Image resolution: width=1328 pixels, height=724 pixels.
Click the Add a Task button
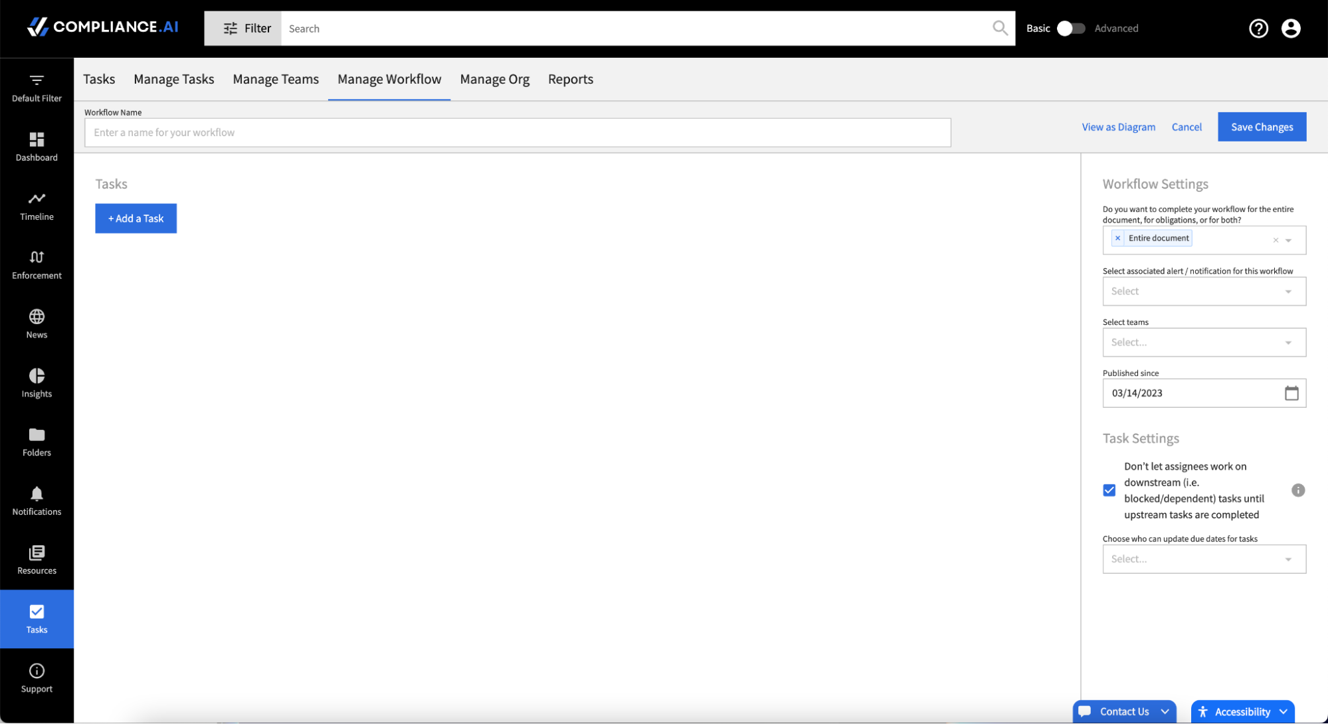(136, 219)
